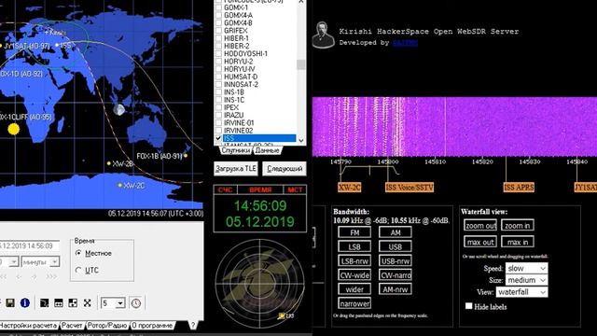Viewport: 597px width, 336px height.
Task: Check the GRIFEX satellite checkbox
Action: coord(218,31)
